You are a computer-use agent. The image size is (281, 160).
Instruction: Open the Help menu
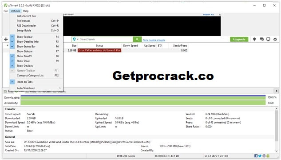(26, 11)
